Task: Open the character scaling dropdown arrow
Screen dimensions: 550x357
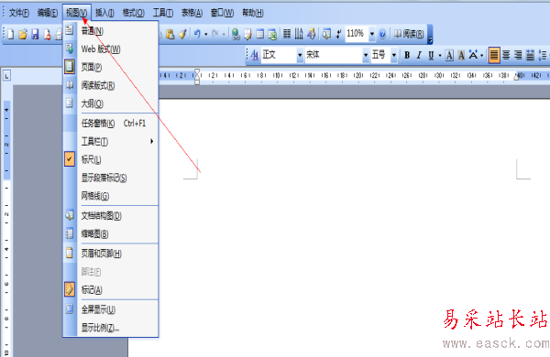Action: coord(481,55)
